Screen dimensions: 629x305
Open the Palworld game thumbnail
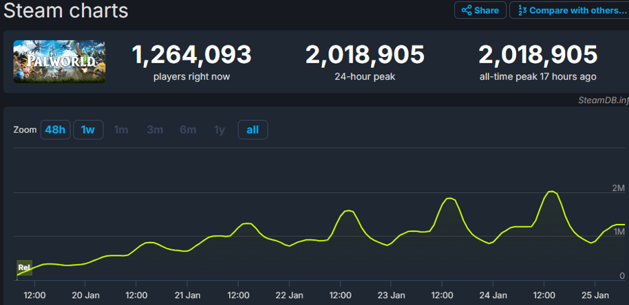point(59,61)
